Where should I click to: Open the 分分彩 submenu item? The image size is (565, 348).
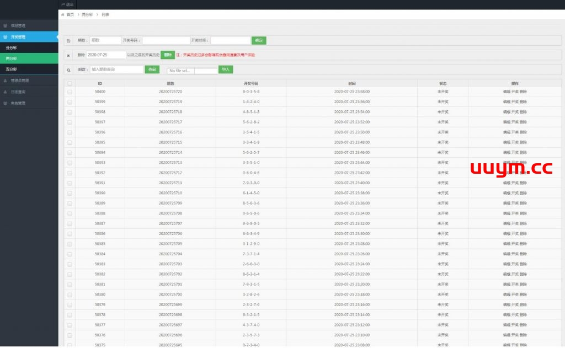[12, 48]
